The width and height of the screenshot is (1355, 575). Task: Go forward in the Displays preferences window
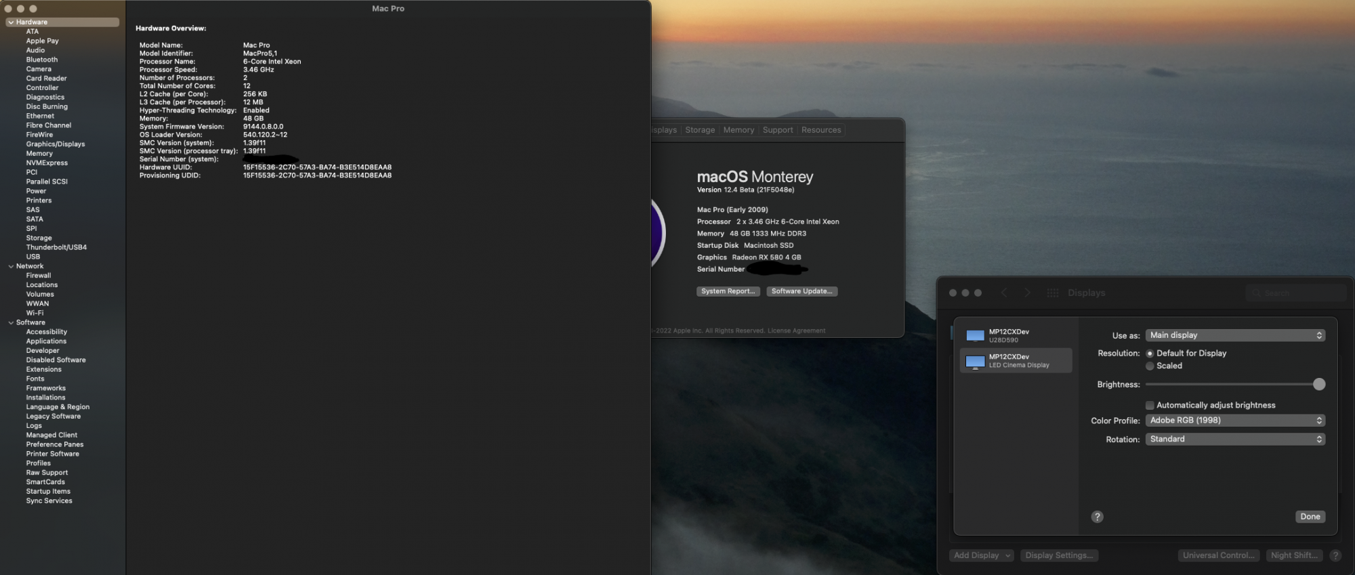click(x=1027, y=293)
